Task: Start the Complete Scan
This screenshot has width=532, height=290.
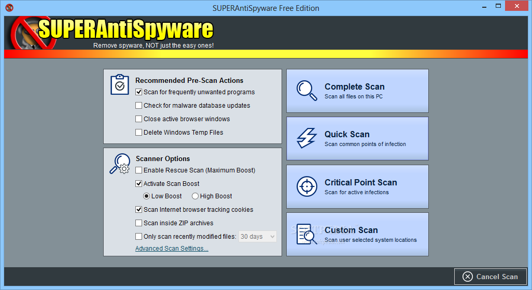Action: click(x=357, y=91)
